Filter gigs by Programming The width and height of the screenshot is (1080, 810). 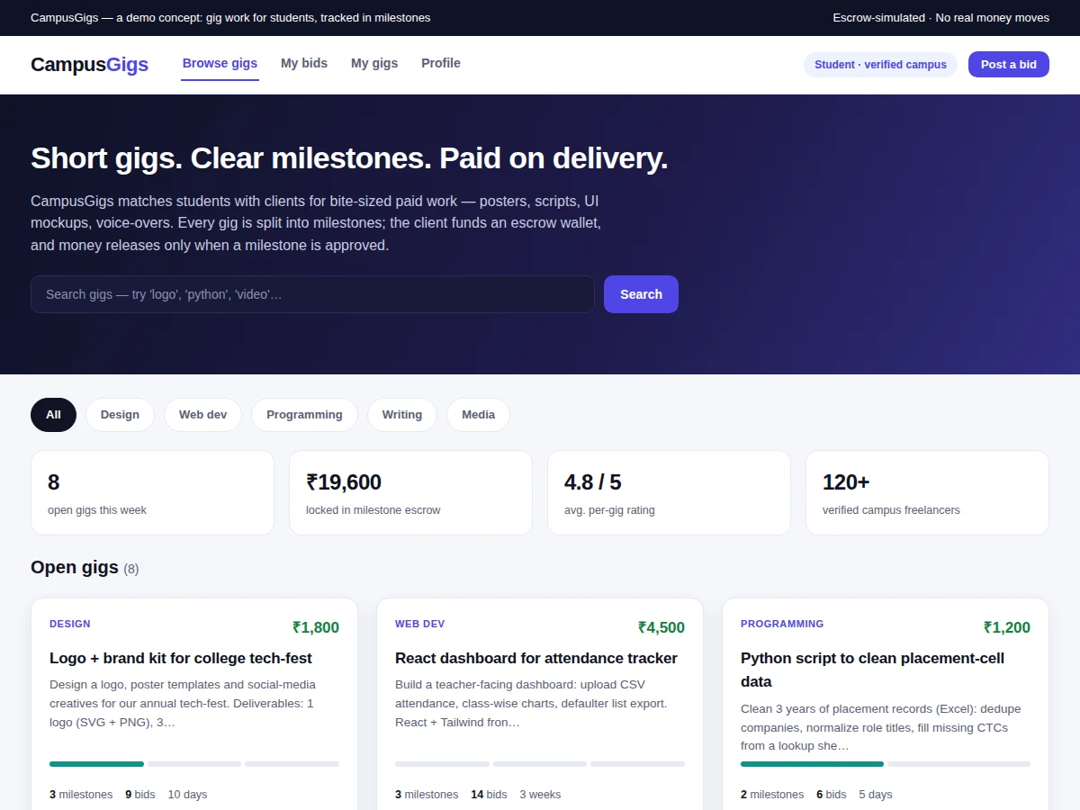[x=304, y=415]
